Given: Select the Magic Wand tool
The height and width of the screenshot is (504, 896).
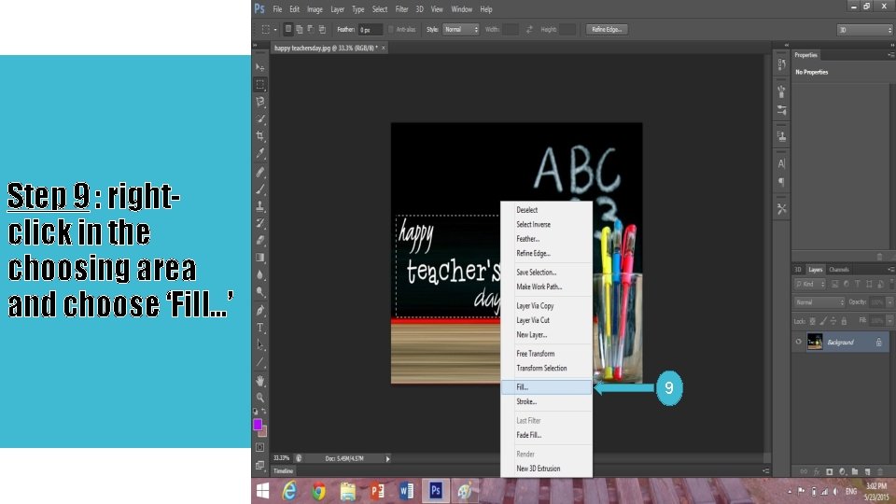Looking at the screenshot, I should [260, 119].
